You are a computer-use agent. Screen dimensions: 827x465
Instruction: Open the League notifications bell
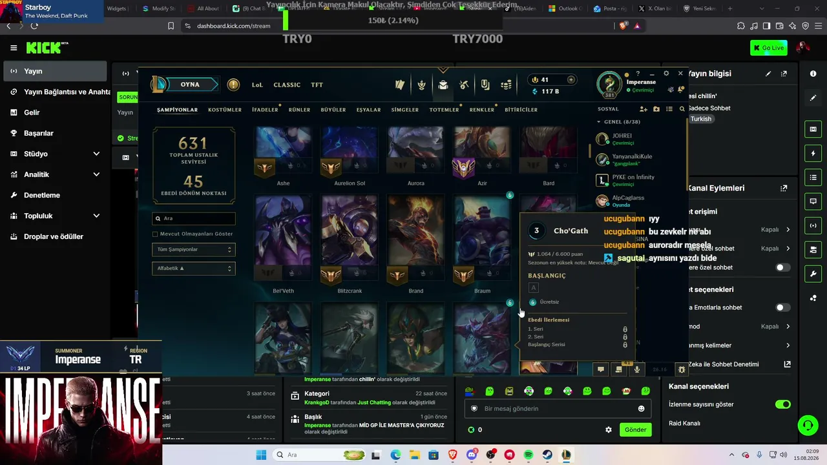(680, 89)
